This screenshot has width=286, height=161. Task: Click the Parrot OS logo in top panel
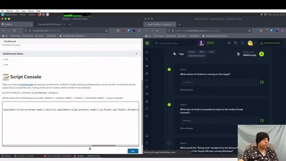[3, 14]
